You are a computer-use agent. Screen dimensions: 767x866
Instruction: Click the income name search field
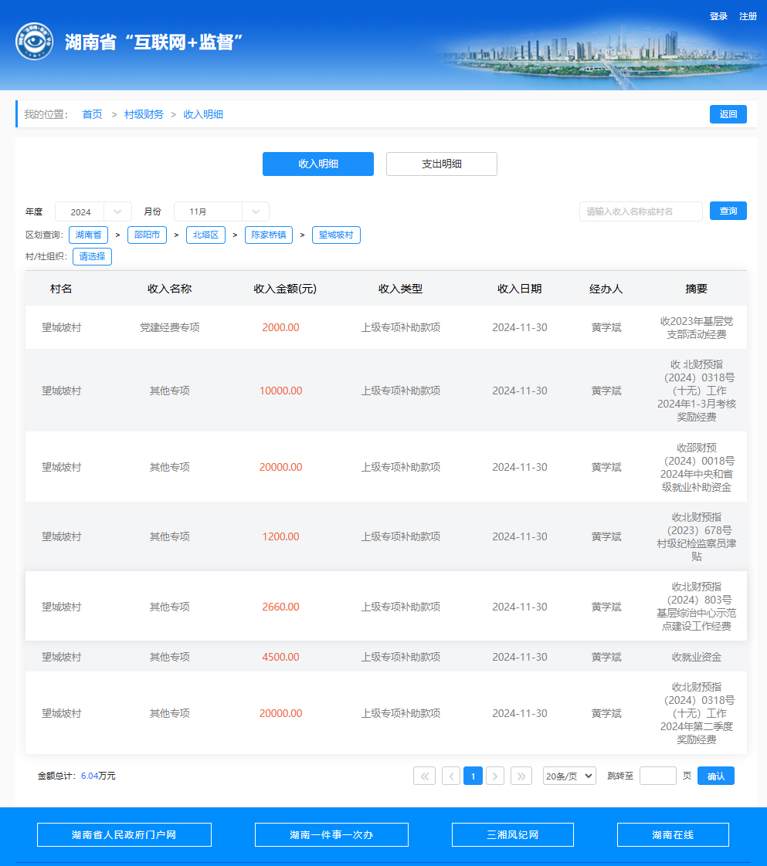[x=640, y=211]
